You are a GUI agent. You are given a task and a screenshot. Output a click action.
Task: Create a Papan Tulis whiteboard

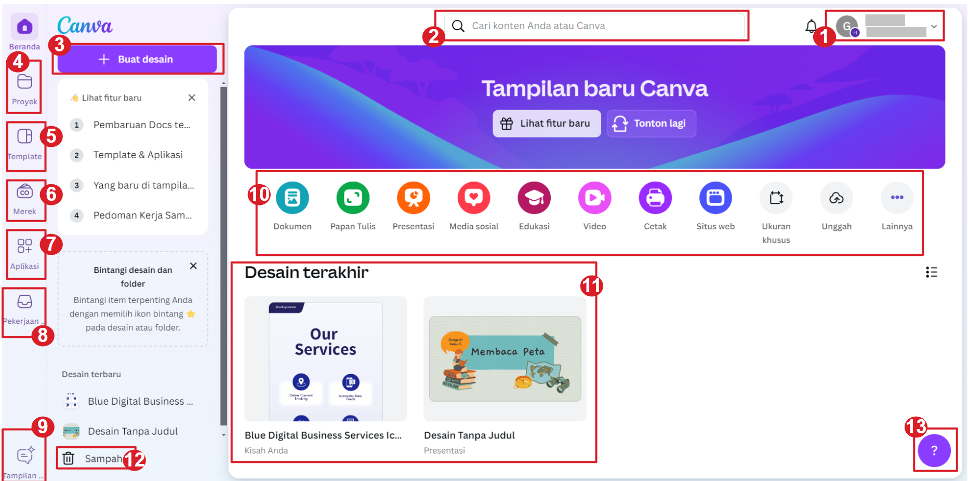[353, 198]
